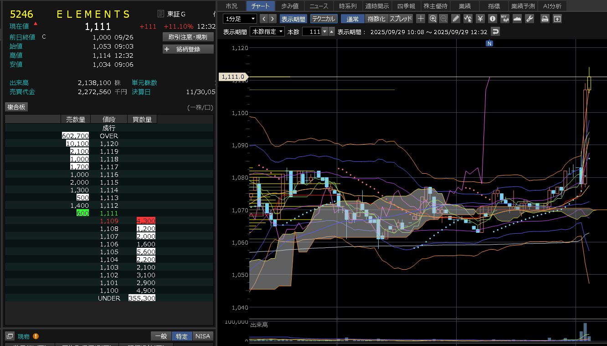This screenshot has height=346, width=607.
Task: Click the zoom in magnifier icon
Action: tap(433, 19)
